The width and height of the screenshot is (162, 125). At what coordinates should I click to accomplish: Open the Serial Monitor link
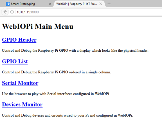pyautogui.click(x=20, y=83)
